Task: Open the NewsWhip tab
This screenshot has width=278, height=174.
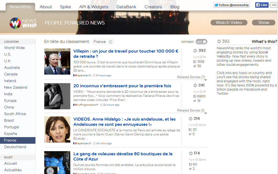Action: (20, 7)
